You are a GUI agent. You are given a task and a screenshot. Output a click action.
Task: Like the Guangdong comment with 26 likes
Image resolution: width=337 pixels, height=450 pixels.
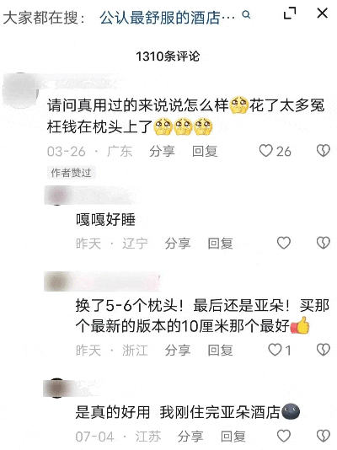[265, 151]
